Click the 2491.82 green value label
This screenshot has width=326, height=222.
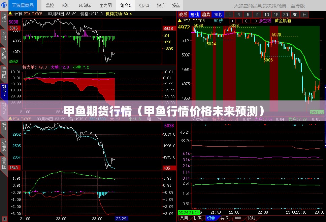(x=317, y=112)
